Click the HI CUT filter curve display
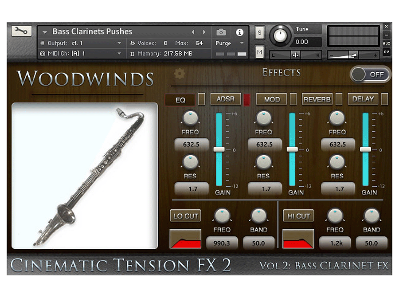 pyautogui.click(x=298, y=239)
